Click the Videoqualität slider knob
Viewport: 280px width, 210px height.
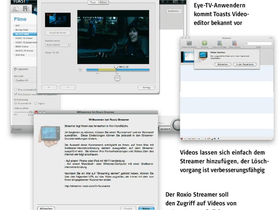pos(31,112)
